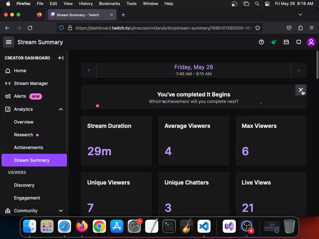Open Safari from the dock
319x239 pixels.
click(64, 226)
